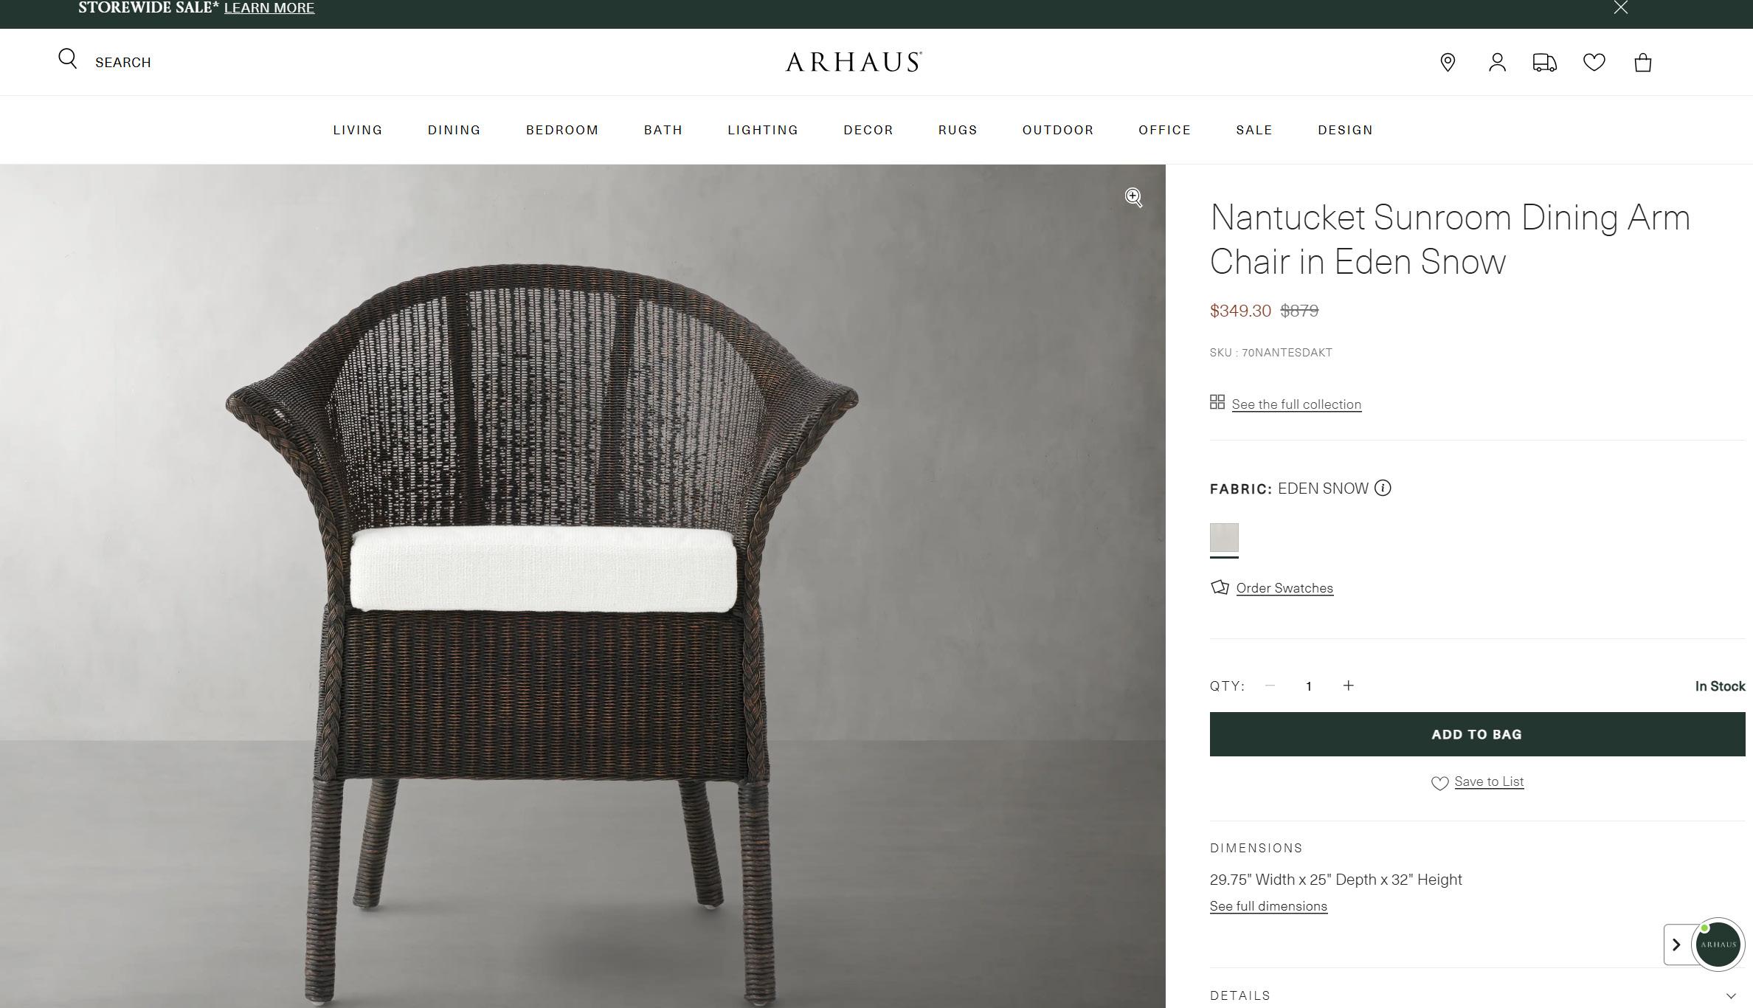Click the quantity input field
Image resolution: width=1753 pixels, height=1008 pixels.
tap(1309, 686)
